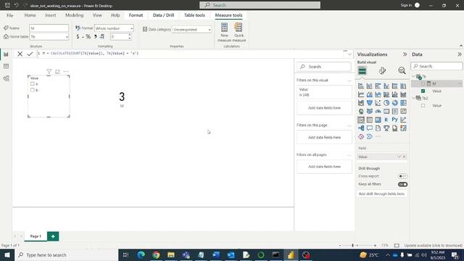The height and width of the screenshot is (261, 464).
Task: Cancel the formula edit with X
Action: [x=20, y=54]
